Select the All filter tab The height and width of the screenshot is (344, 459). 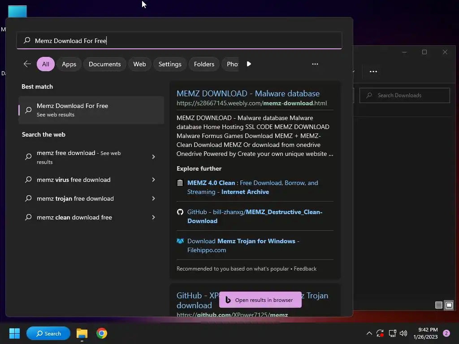[46, 64]
